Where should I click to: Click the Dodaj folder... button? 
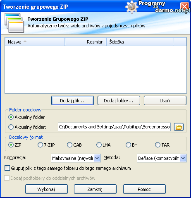(x=119, y=101)
